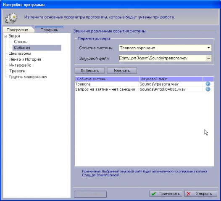Viewport: 221px width, 201px height.
Task: Close dialog with Закрыть button
Action: (201, 193)
